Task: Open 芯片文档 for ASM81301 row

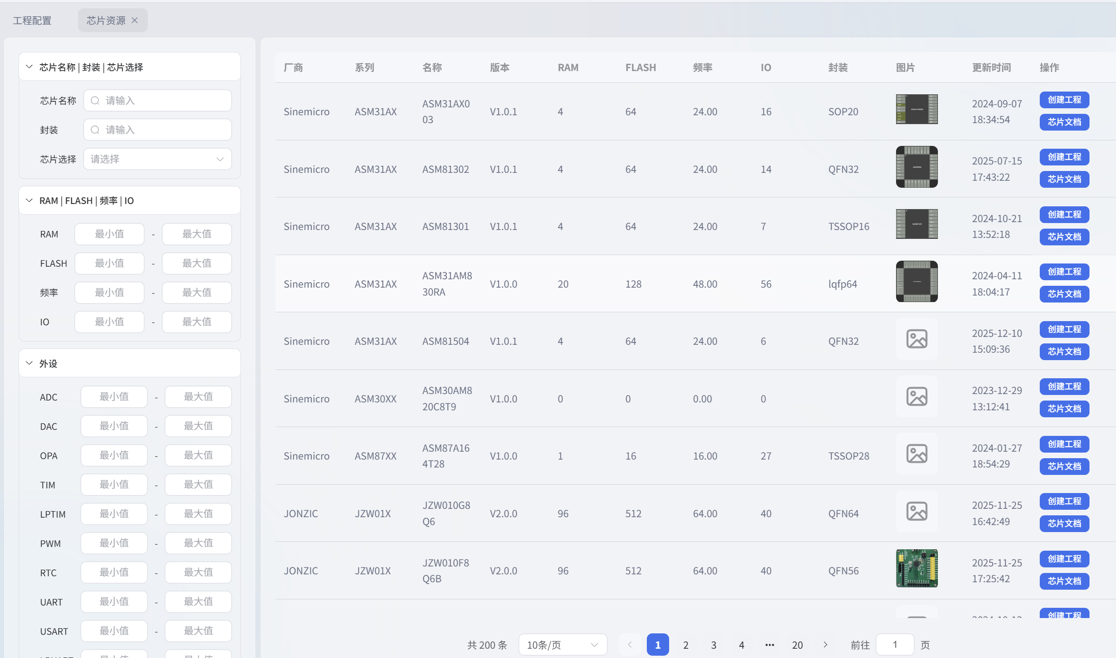Action: tap(1064, 237)
